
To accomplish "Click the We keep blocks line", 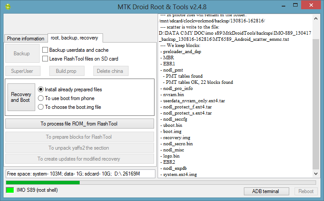I will 180,45.
